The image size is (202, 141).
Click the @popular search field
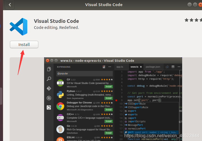pos(85,74)
